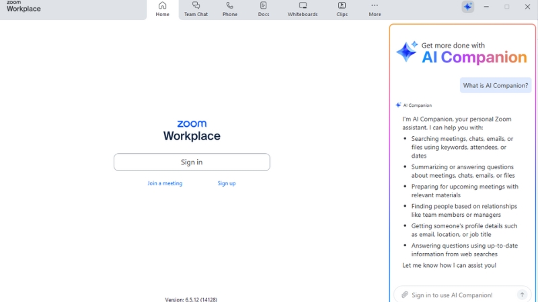Click the Docs tab label
The height and width of the screenshot is (302, 538).
pos(264,14)
